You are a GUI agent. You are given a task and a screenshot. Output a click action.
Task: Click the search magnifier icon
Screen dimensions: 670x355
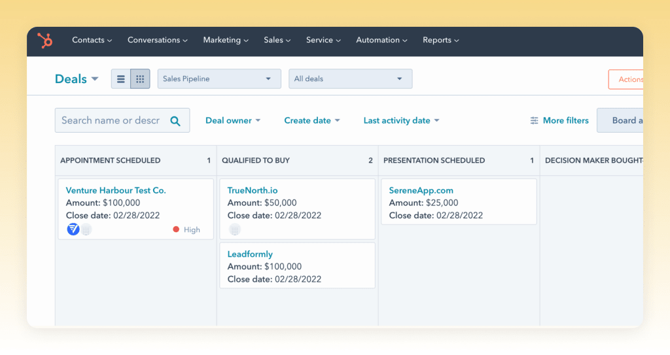[x=175, y=121]
